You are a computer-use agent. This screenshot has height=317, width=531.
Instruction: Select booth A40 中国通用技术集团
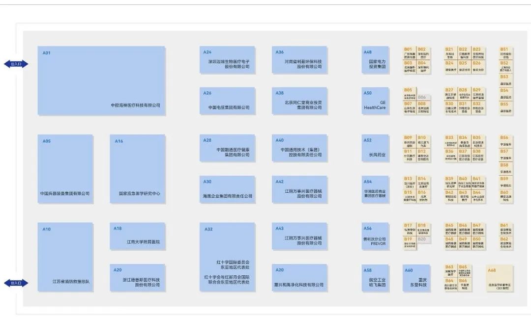[x=299, y=148]
